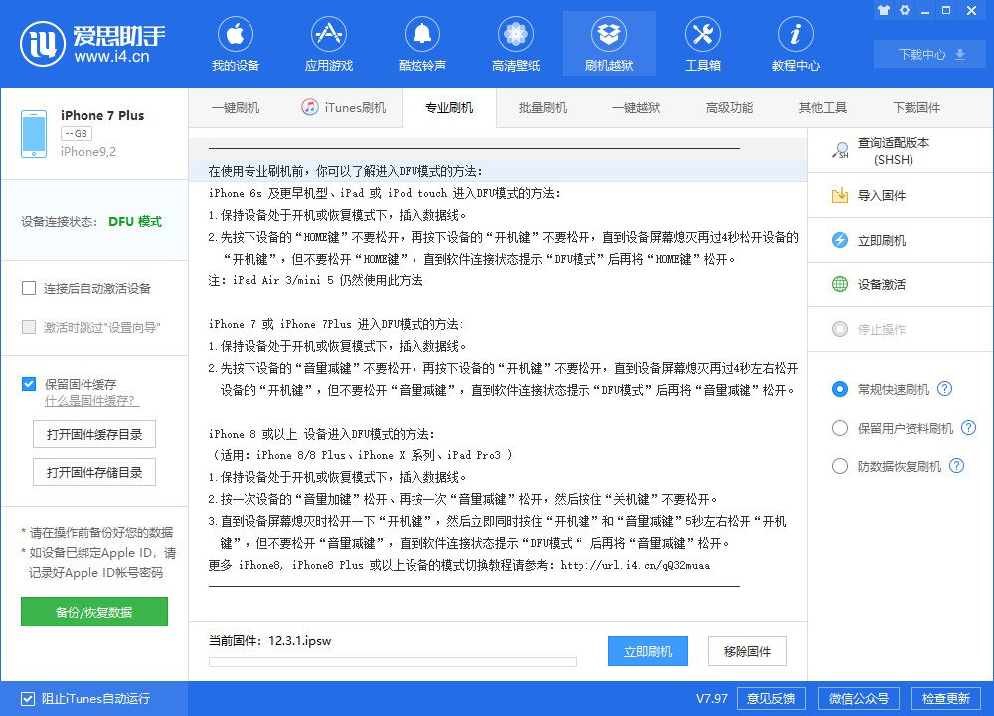This screenshot has height=716, width=994.
Task: Open the 我的设备 (My Device) section
Action: pos(235,43)
